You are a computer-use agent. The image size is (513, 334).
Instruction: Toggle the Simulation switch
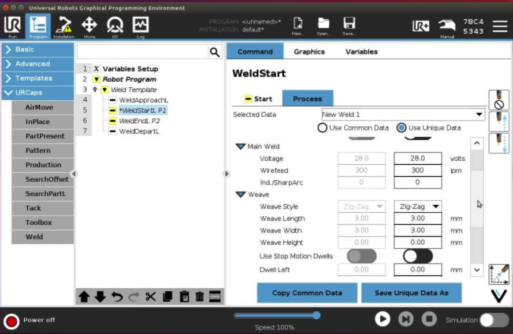(x=494, y=320)
